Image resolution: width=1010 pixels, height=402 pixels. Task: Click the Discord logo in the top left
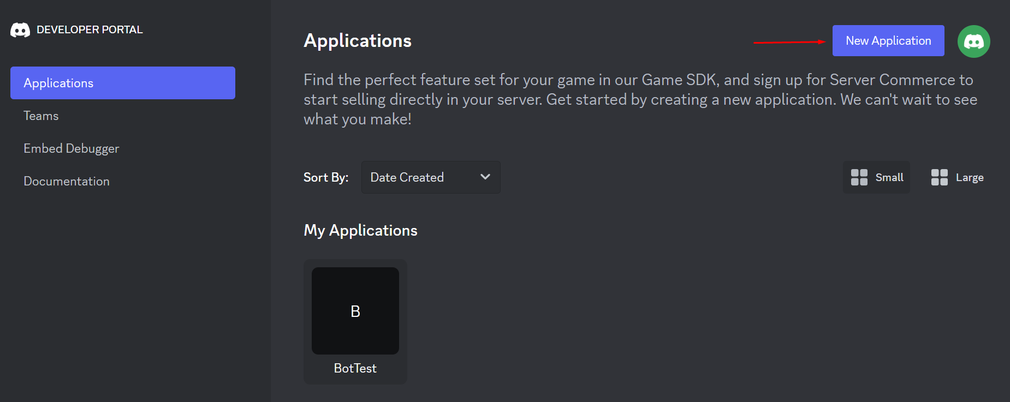pyautogui.click(x=19, y=29)
